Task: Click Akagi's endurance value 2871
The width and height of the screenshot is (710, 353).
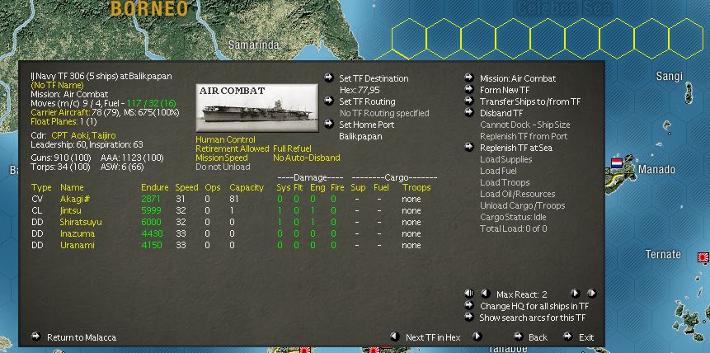Action: (x=151, y=199)
